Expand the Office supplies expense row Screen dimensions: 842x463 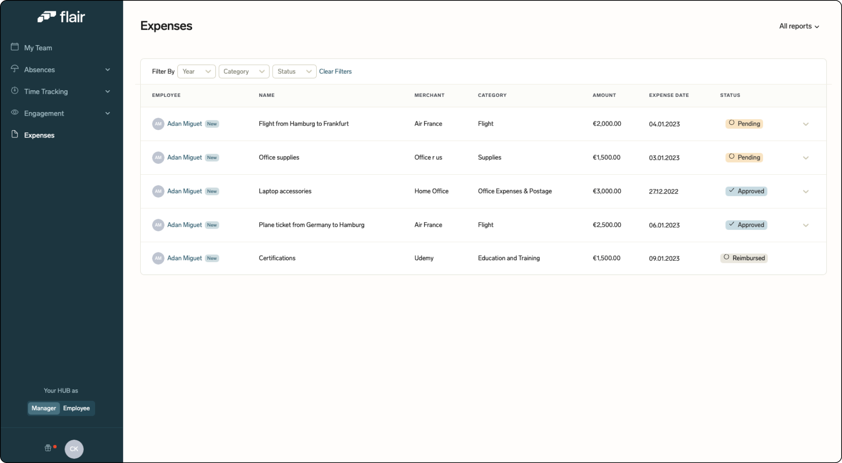click(806, 158)
